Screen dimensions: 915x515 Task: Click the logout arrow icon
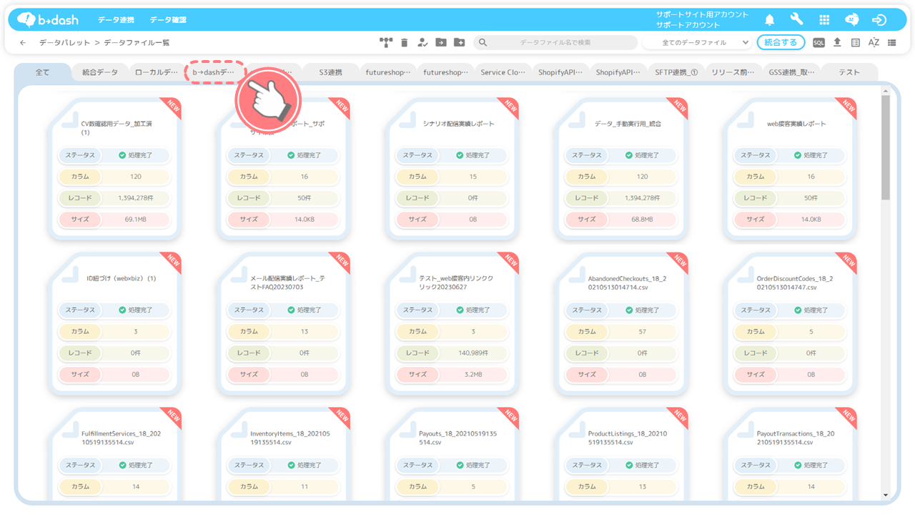pyautogui.click(x=879, y=19)
